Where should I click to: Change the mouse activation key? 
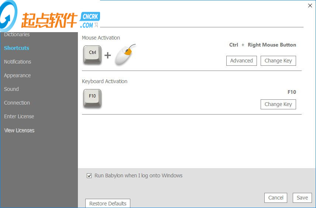pos(278,61)
